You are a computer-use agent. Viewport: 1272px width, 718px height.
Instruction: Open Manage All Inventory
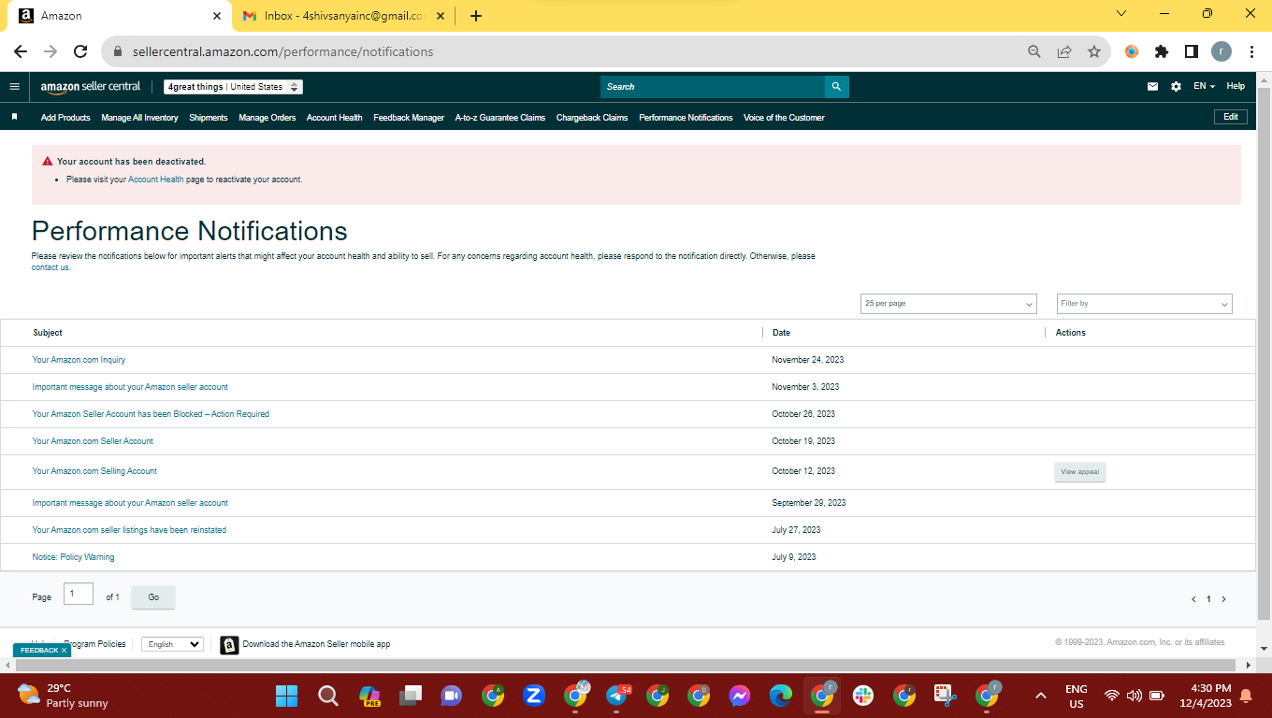coord(139,118)
